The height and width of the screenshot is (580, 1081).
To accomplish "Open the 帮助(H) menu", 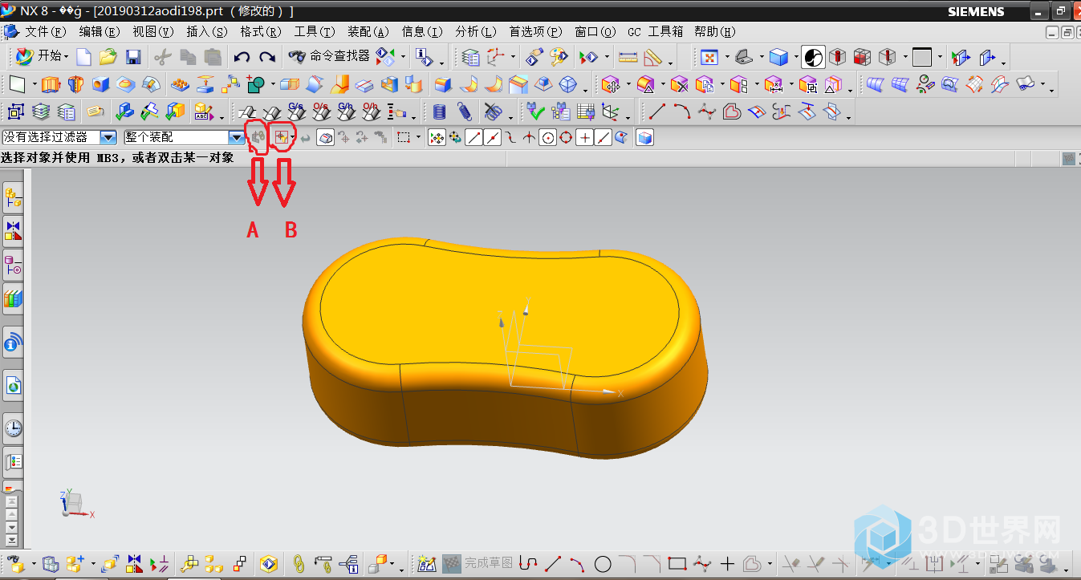I will click(715, 31).
